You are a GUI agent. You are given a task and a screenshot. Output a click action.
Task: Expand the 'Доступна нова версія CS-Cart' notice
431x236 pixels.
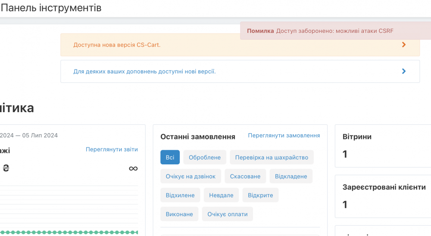(x=117, y=45)
